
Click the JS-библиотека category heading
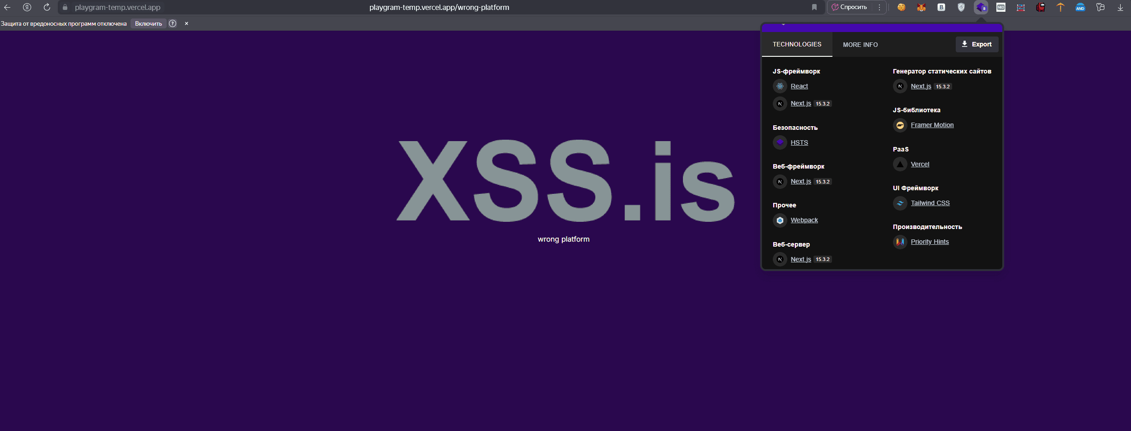pos(917,110)
